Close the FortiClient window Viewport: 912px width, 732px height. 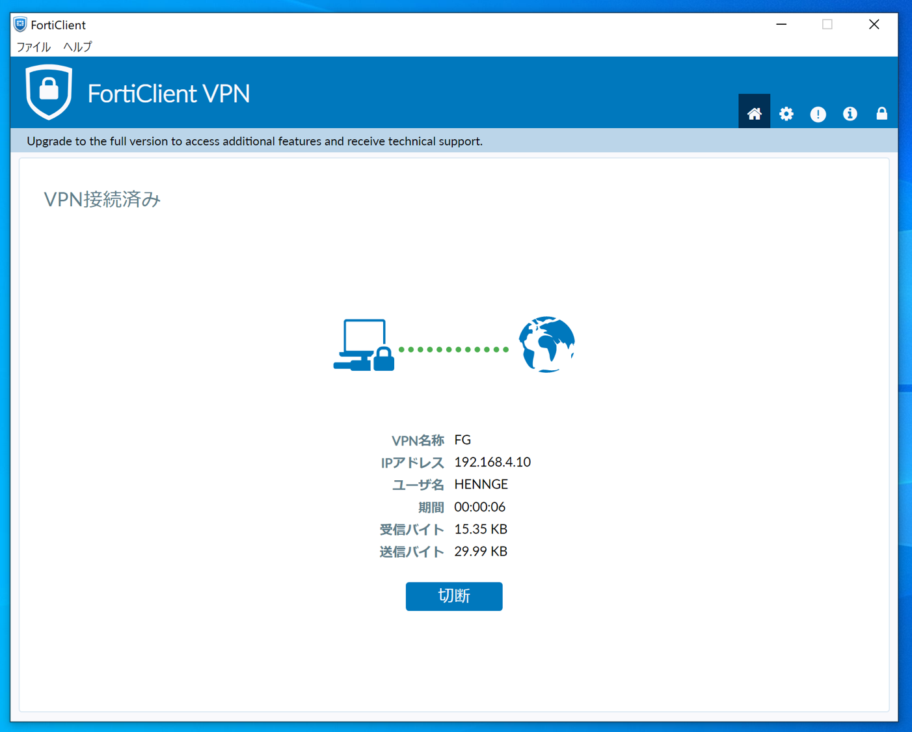pos(874,25)
